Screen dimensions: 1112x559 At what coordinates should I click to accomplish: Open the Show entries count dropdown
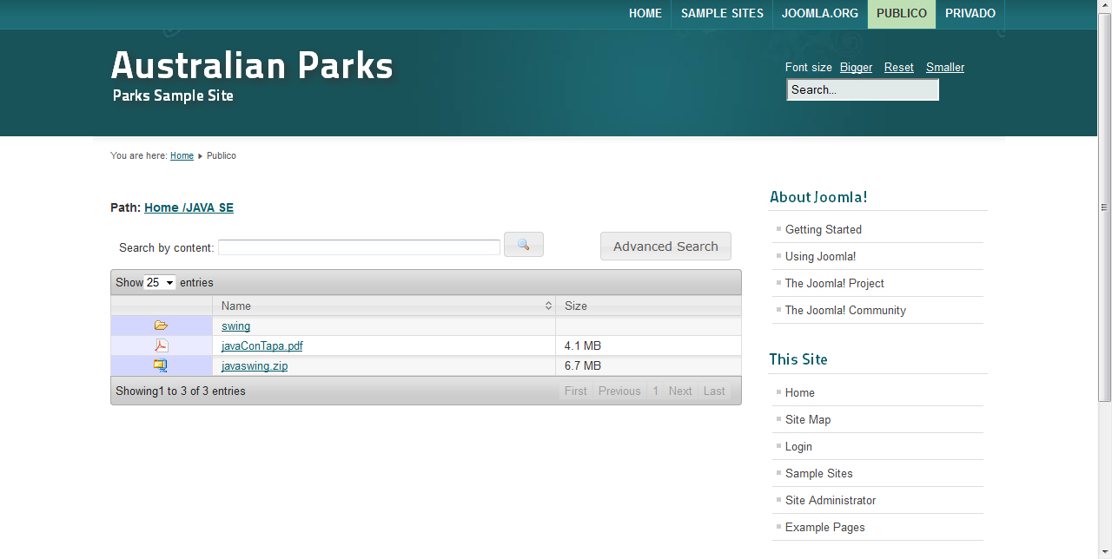coord(161,282)
